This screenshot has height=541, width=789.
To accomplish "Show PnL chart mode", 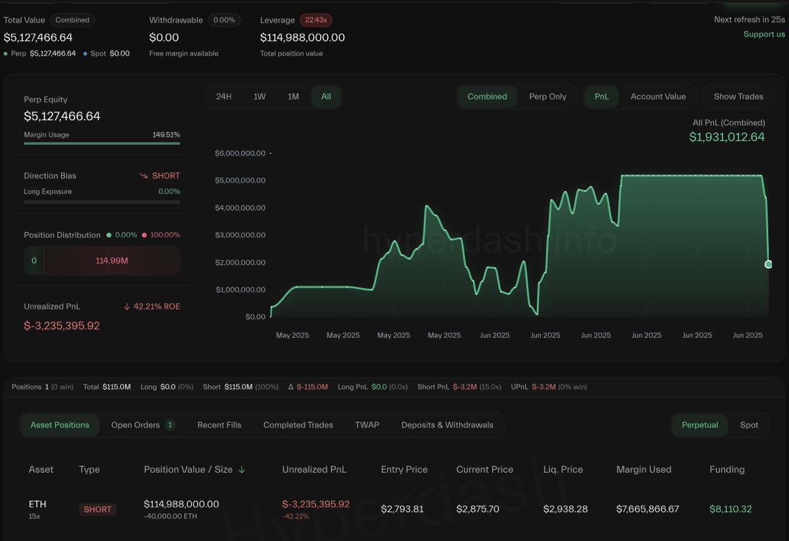I will (602, 97).
